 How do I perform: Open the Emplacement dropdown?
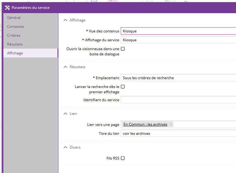pos(178,78)
